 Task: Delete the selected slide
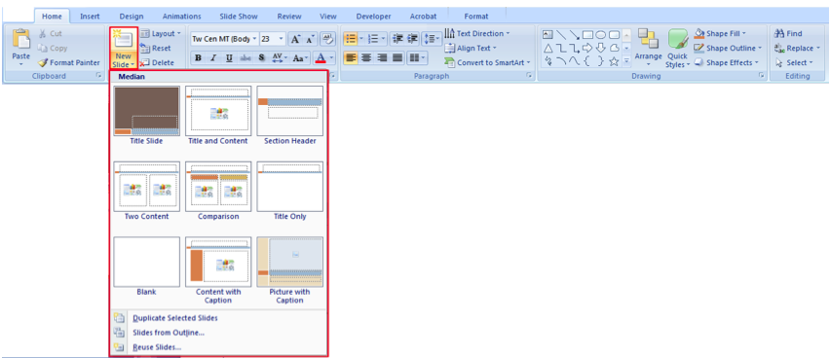coord(157,62)
